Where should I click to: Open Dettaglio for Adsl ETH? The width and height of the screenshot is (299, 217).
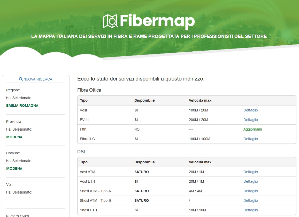coord(251,181)
